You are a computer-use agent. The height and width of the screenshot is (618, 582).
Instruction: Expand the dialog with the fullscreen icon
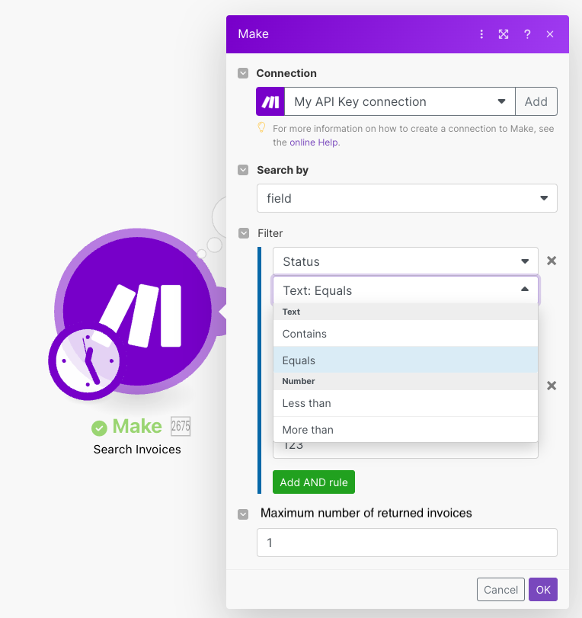pos(504,34)
